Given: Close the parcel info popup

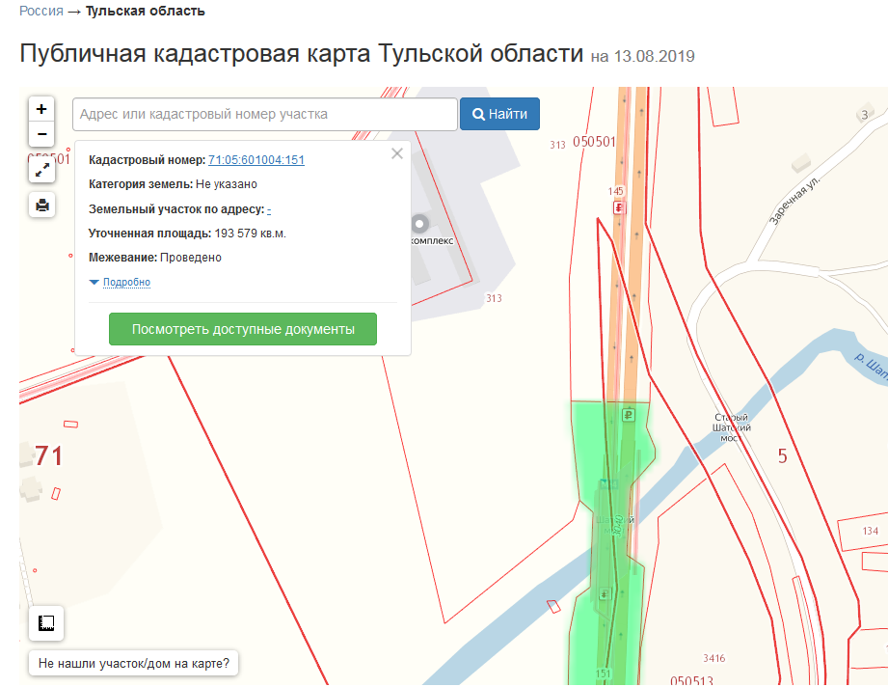Looking at the screenshot, I should pyautogui.click(x=396, y=153).
